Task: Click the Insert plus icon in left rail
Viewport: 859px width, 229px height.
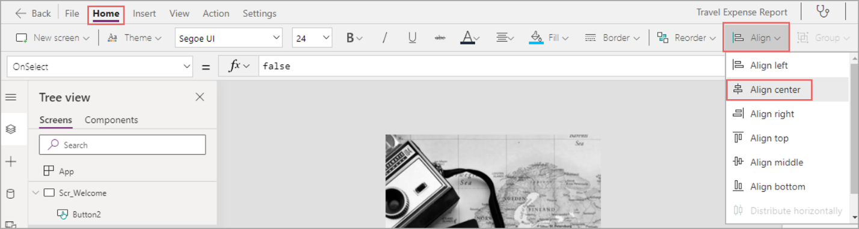Action: (x=11, y=162)
